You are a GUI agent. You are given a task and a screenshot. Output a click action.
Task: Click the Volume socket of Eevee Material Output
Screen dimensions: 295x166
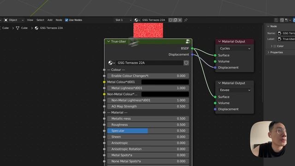pos(215,103)
